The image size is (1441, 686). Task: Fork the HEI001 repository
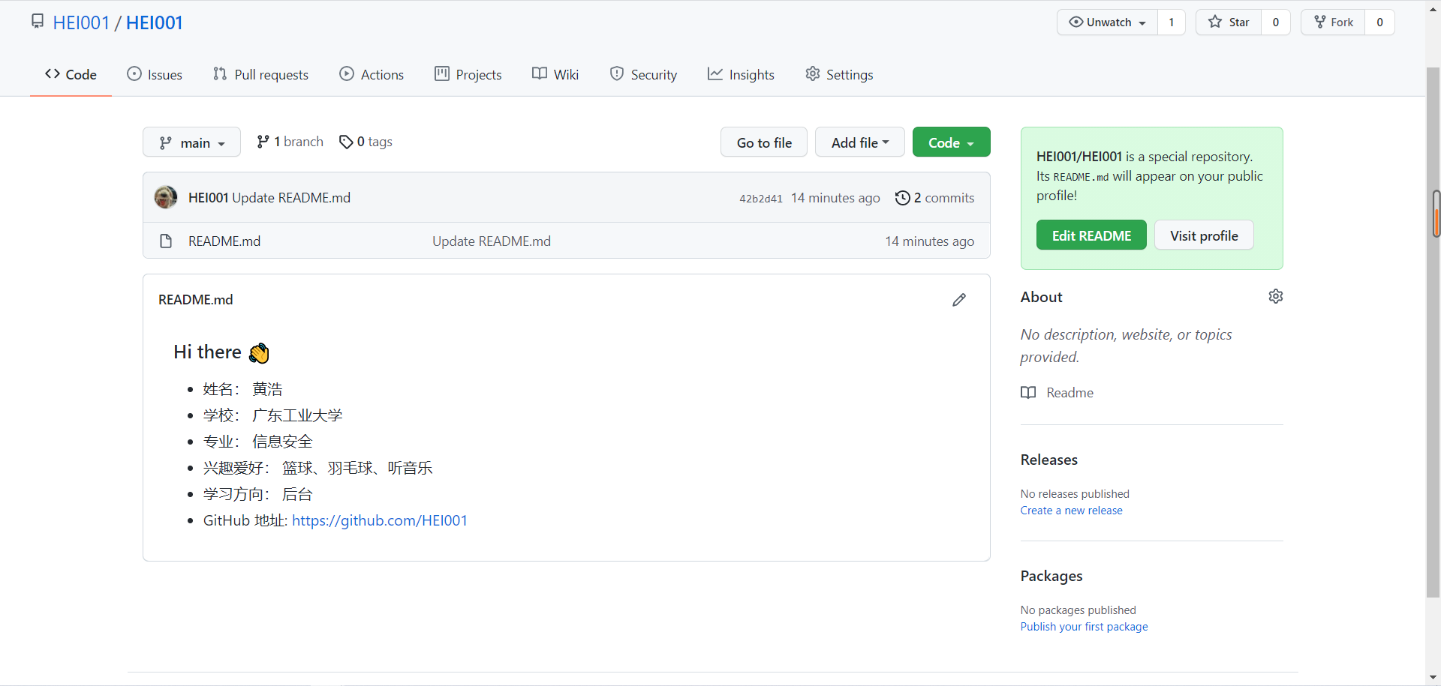(x=1333, y=22)
